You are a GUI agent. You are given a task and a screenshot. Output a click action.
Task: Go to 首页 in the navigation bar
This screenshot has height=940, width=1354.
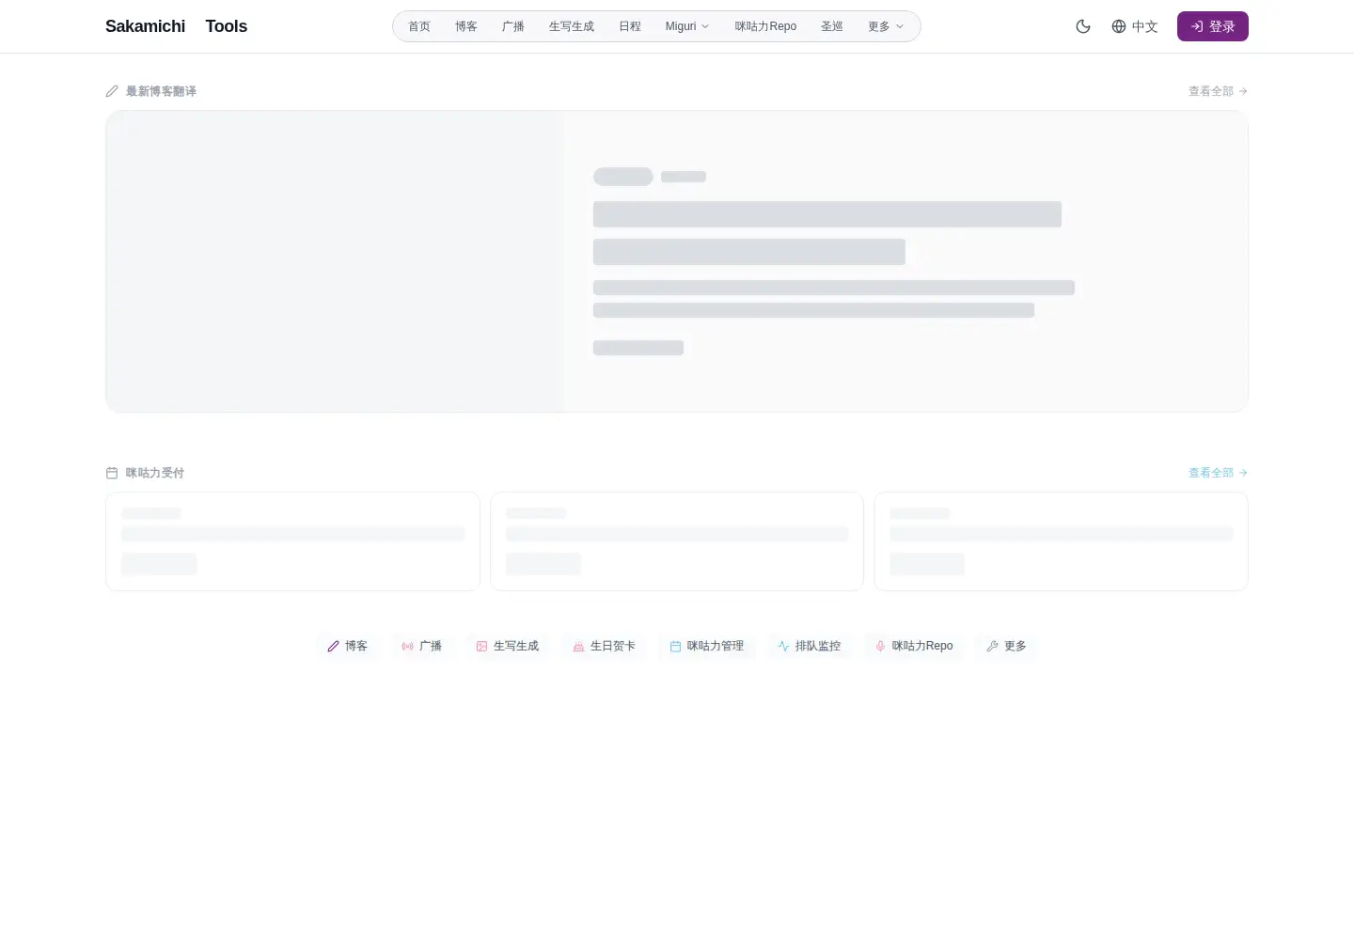tap(419, 26)
